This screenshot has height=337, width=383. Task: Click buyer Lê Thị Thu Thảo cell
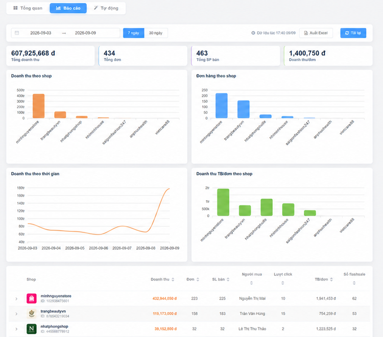252,329
